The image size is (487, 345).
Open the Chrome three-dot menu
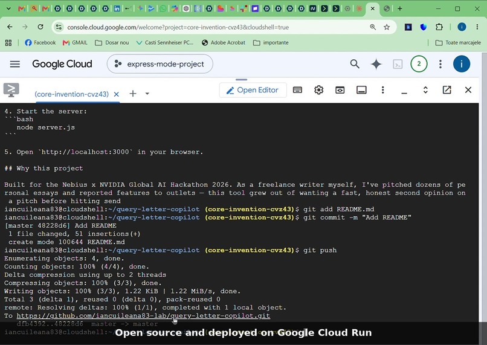coord(477,27)
